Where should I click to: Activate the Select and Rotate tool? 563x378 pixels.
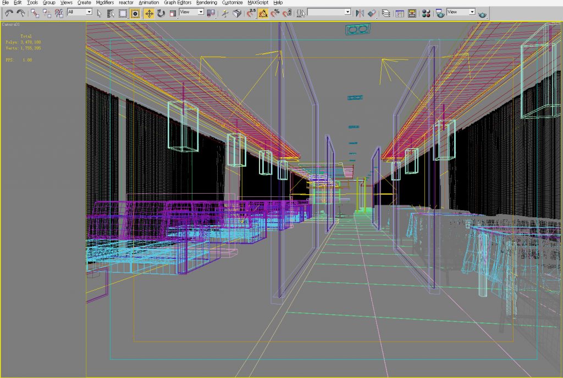click(x=159, y=13)
